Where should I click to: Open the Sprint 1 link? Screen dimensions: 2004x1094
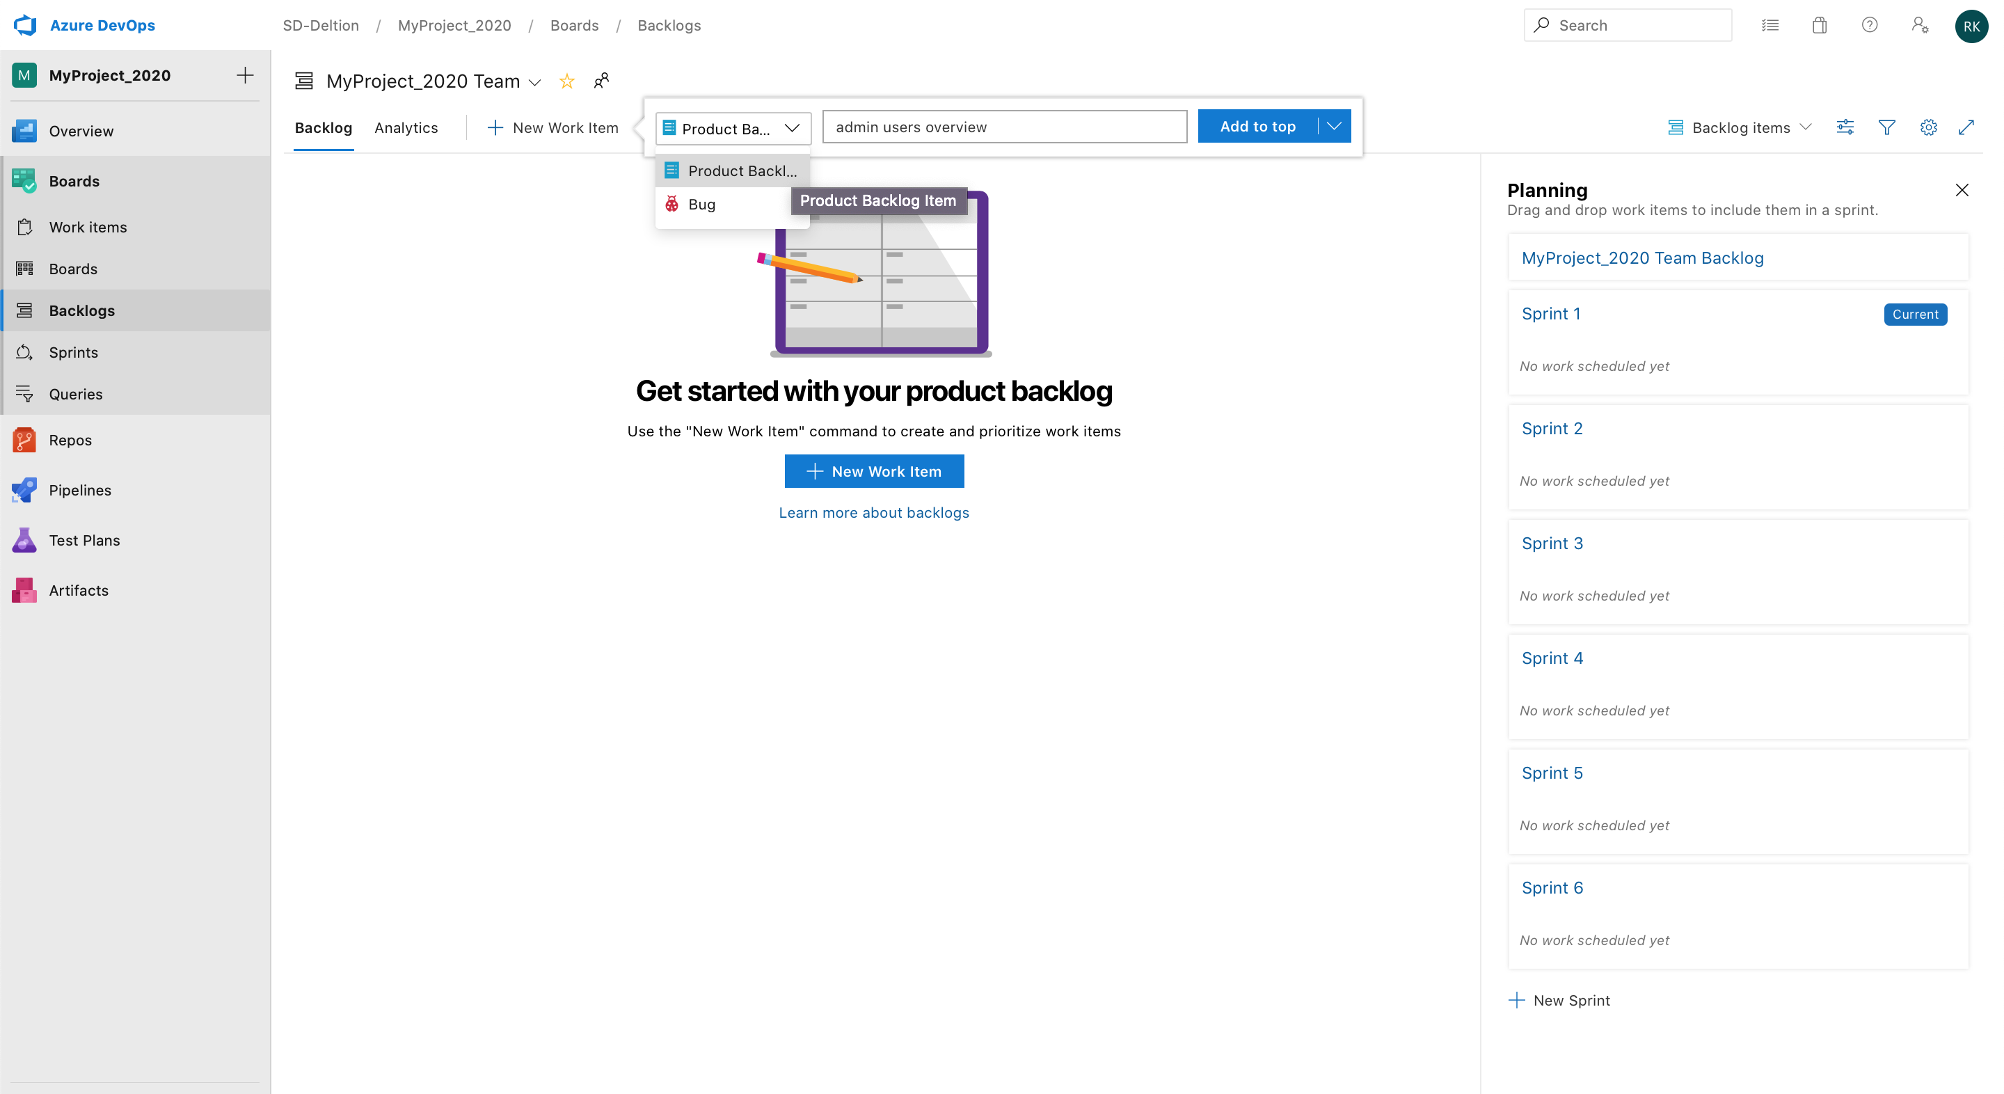(1550, 314)
